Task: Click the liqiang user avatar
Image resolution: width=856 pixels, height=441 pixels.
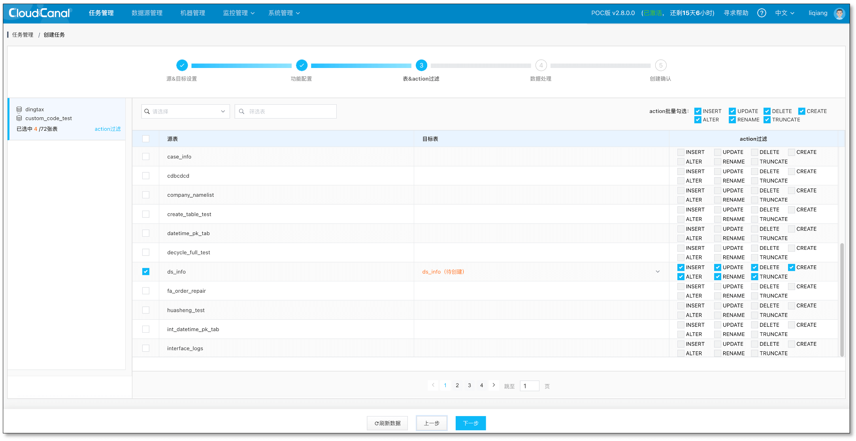Action: (x=839, y=13)
